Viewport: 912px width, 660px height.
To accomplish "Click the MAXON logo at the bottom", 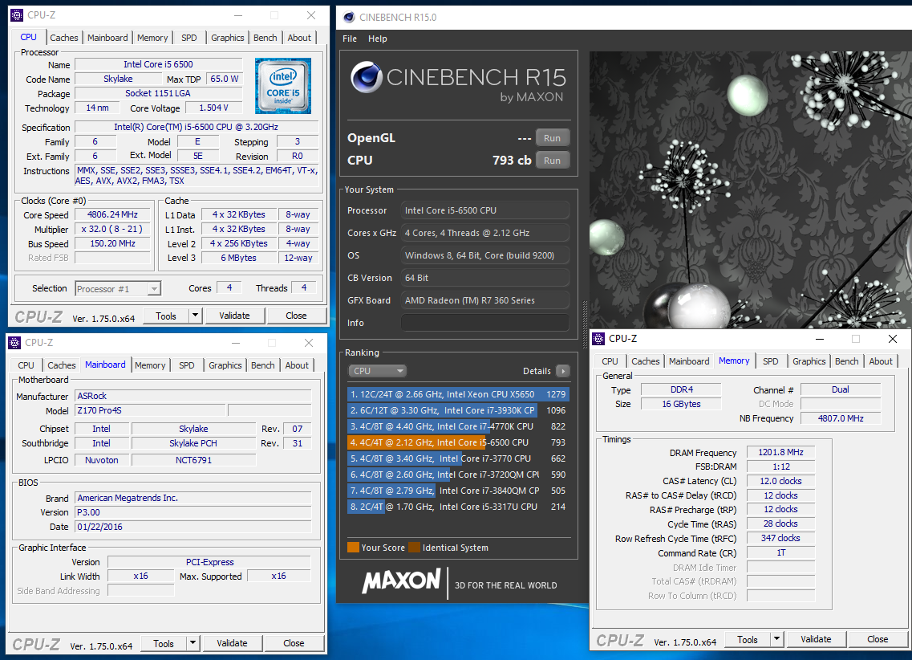I will click(x=401, y=581).
